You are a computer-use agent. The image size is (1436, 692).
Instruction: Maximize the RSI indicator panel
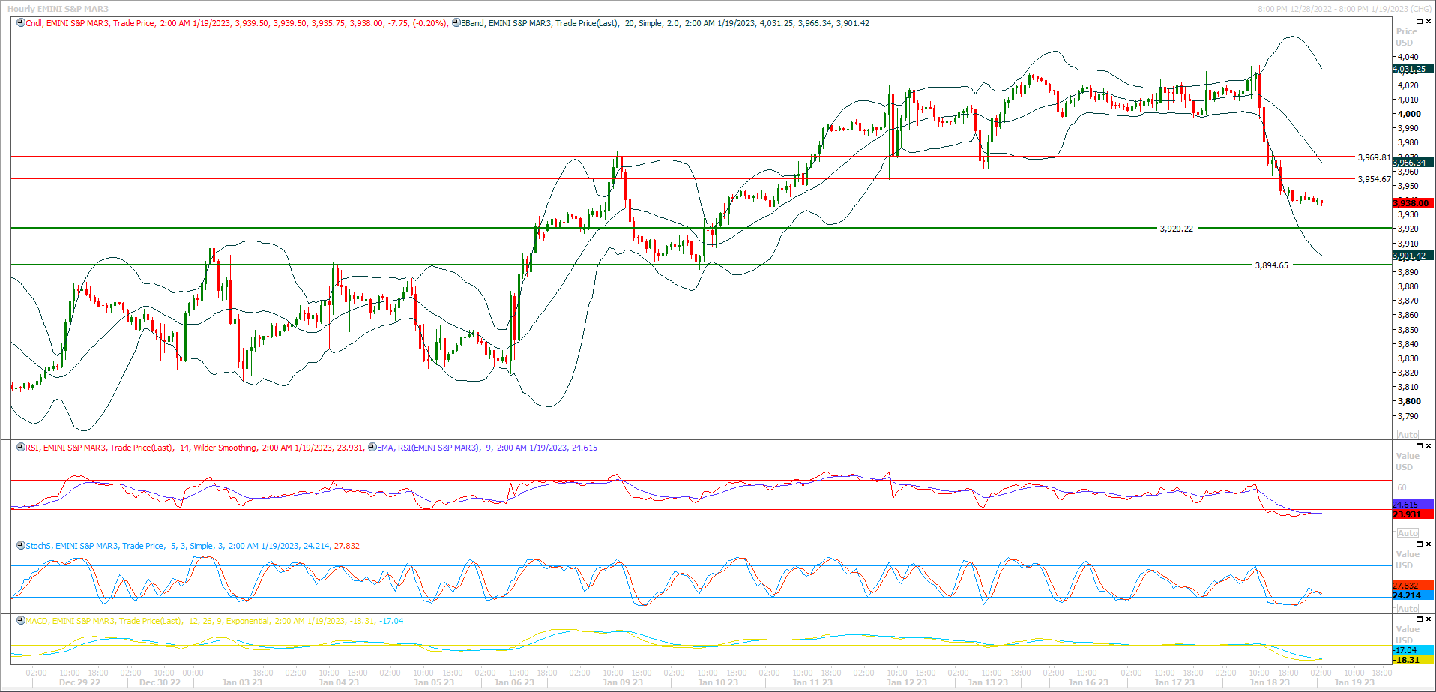tap(1419, 446)
